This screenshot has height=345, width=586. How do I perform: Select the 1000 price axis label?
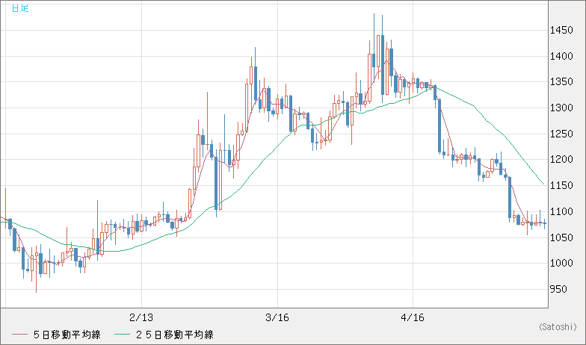point(561,263)
